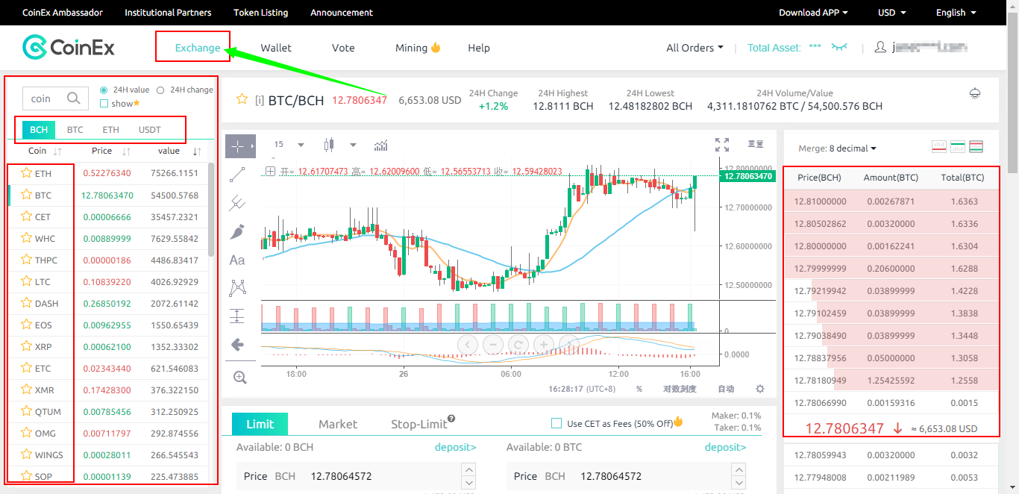Click the chart zoom-in magnifier tool
Image resolution: width=1019 pixels, height=494 pixels.
(239, 378)
